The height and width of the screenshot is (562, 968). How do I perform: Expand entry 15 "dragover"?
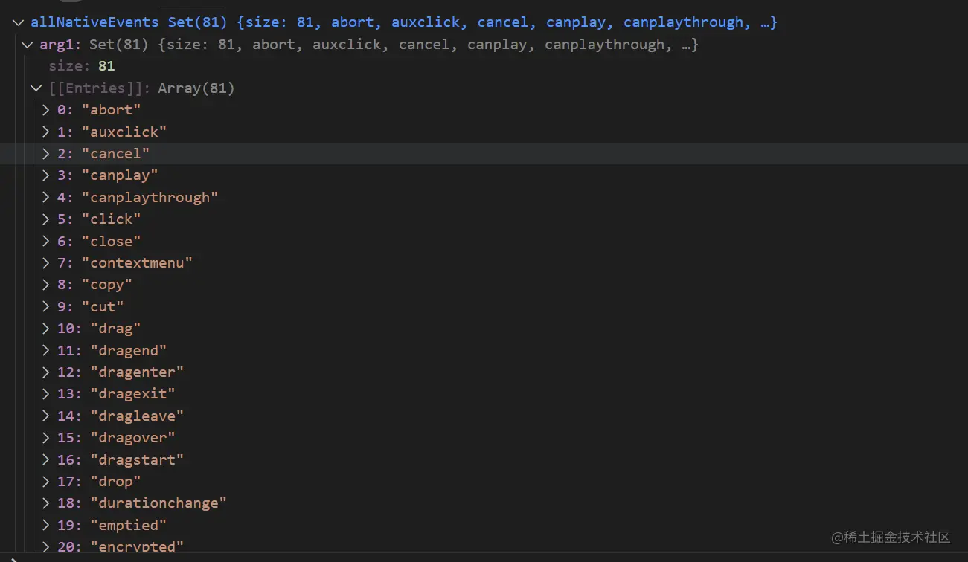pyautogui.click(x=45, y=438)
